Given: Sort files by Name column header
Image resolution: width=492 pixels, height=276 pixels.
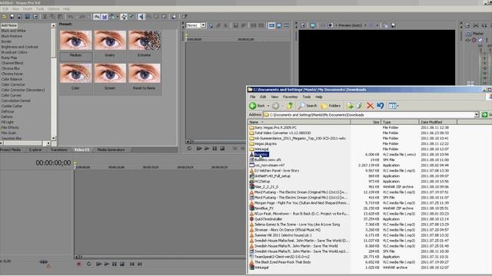Looking at the screenshot, I should (299, 122).
